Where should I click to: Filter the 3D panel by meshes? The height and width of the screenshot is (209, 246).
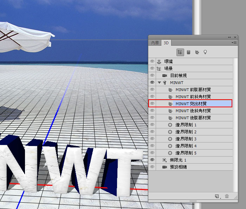188,52
